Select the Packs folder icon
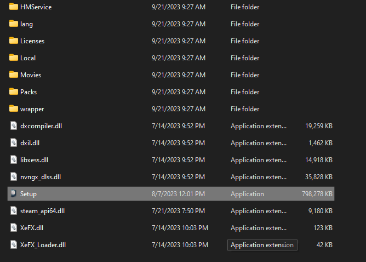The width and height of the screenshot is (366, 262). [x=14, y=92]
